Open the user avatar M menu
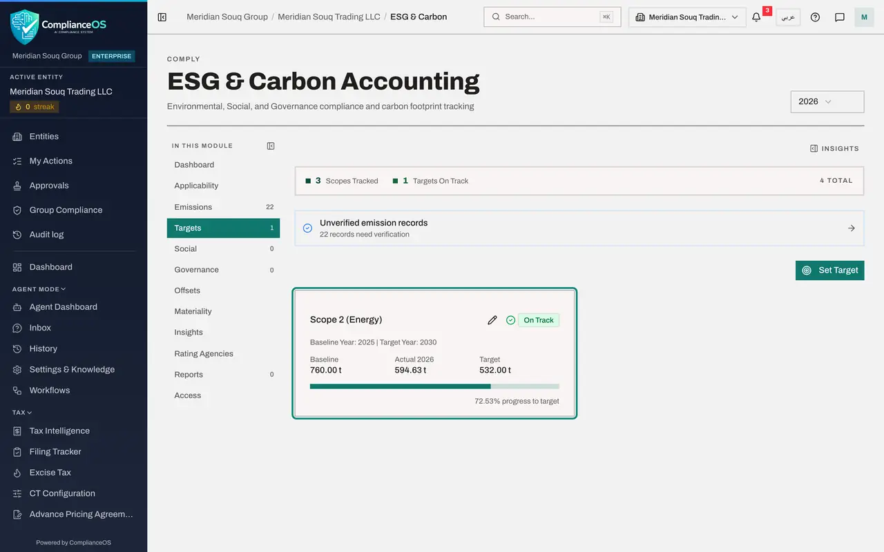Image resolution: width=884 pixels, height=552 pixels. tap(864, 17)
